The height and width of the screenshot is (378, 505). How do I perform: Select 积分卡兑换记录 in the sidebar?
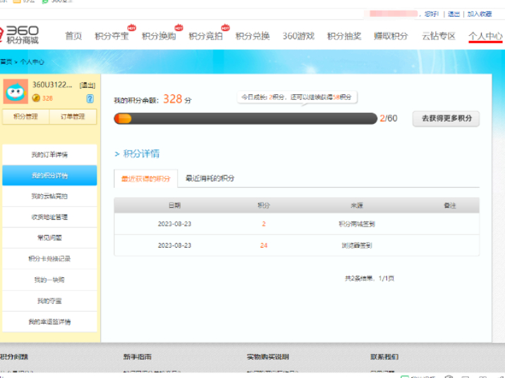pyautogui.click(x=49, y=259)
